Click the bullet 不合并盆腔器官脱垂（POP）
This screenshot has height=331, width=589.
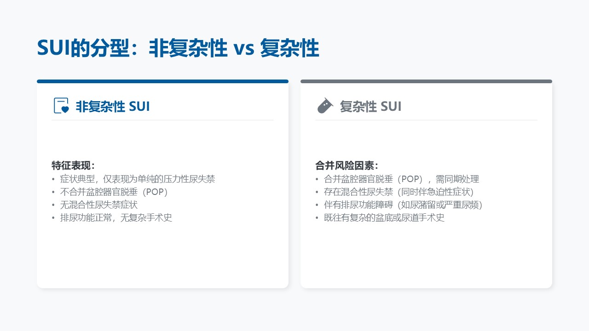click(x=114, y=192)
